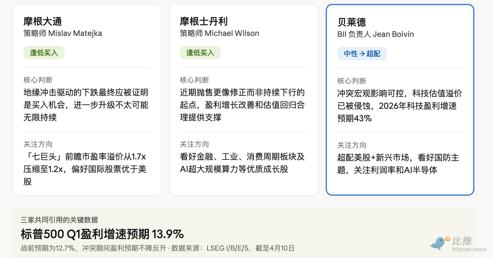Click the 标普500 Q1盈利增速预期 13.9% headline
493x258 pixels.
[x=102, y=234]
